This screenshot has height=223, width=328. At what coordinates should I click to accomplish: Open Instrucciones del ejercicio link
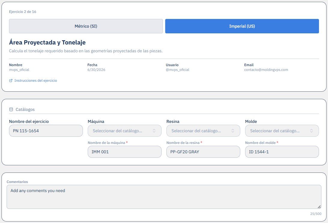[35, 81]
